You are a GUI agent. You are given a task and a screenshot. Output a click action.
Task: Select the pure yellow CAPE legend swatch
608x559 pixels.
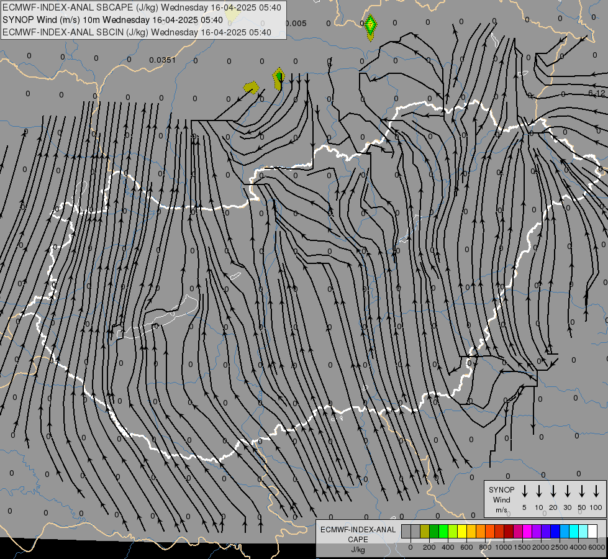tap(462, 531)
